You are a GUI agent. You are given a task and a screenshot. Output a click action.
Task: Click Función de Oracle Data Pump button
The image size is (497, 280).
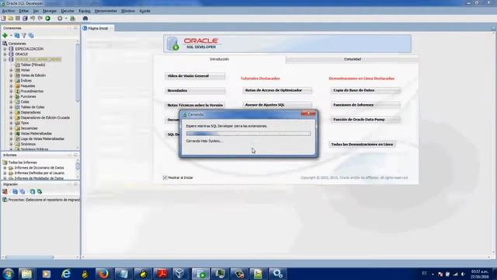click(x=366, y=120)
